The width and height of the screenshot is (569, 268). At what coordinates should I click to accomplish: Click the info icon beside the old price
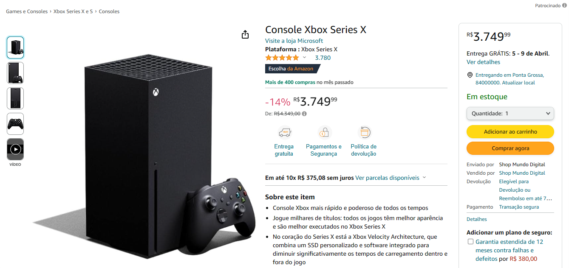click(304, 114)
